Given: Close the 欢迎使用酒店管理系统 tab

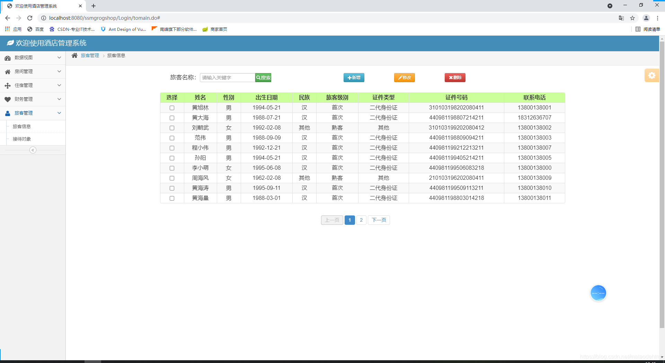Looking at the screenshot, I should click(80, 6).
